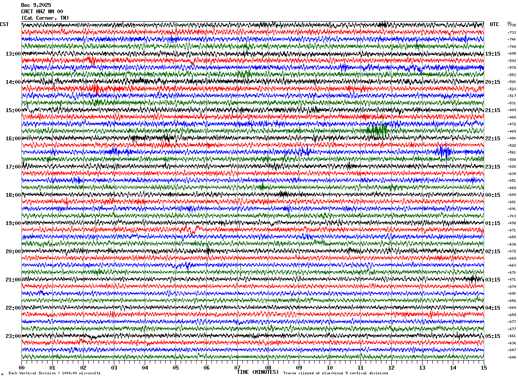Image resolution: width=518 pixels, height=379 pixels.
Task: Click the 05 minute axis tick label
Action: [176, 367]
